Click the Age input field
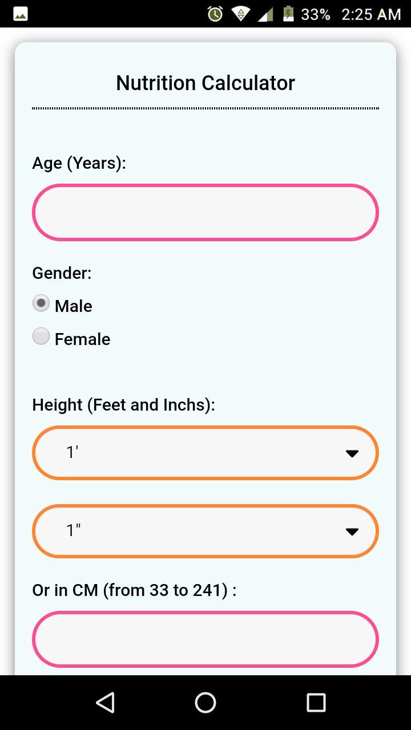Image resolution: width=411 pixels, height=730 pixels. pyautogui.click(x=205, y=212)
